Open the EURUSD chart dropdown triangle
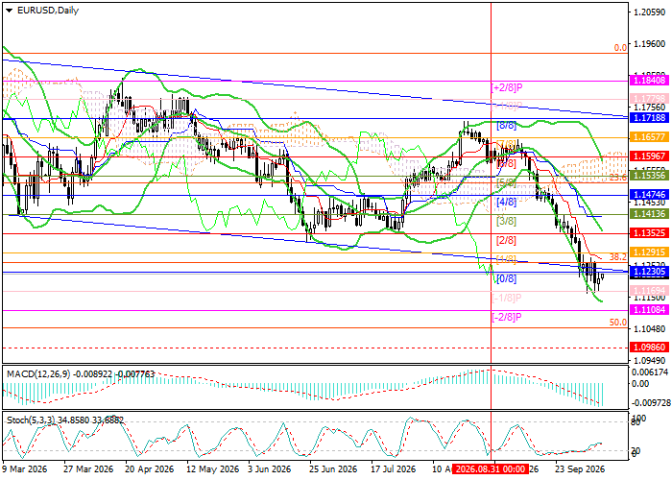 pos(10,11)
